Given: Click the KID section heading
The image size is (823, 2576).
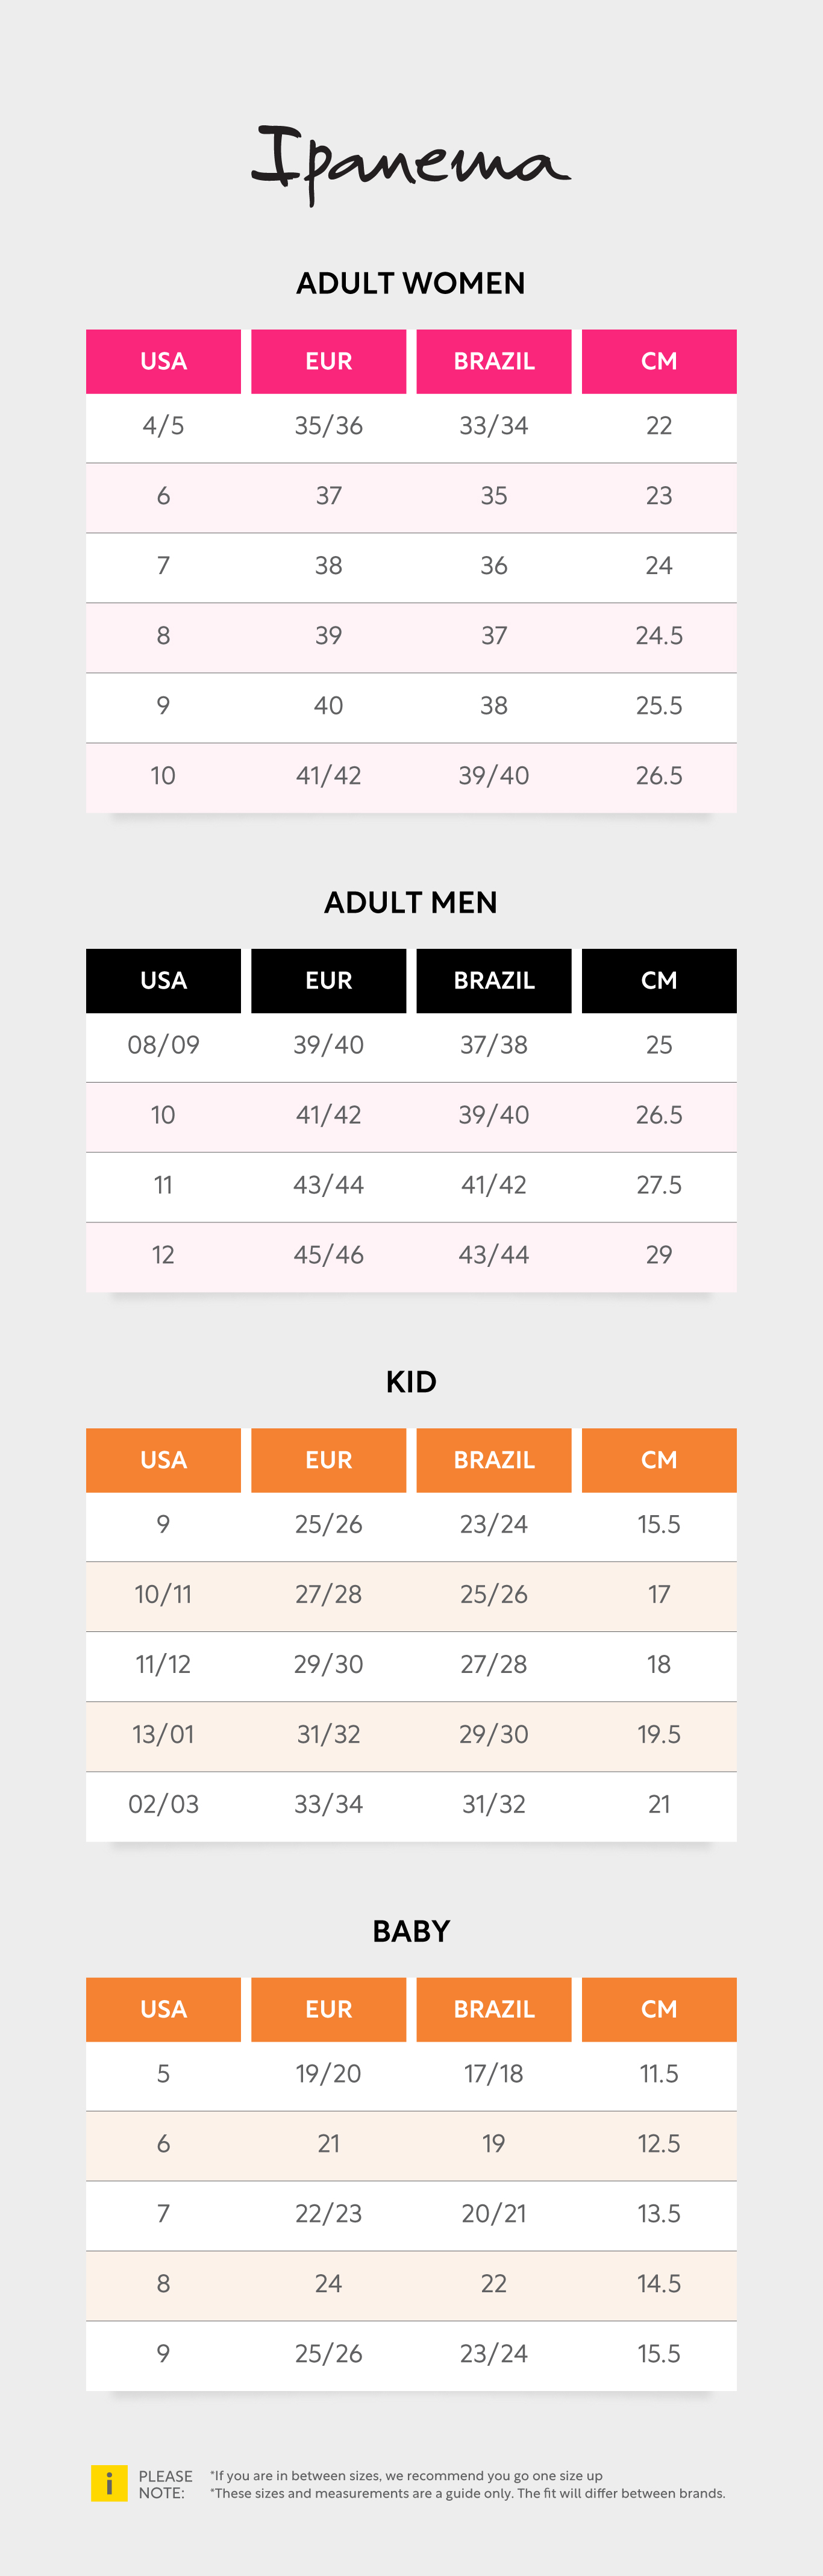Looking at the screenshot, I should (x=411, y=1382).
